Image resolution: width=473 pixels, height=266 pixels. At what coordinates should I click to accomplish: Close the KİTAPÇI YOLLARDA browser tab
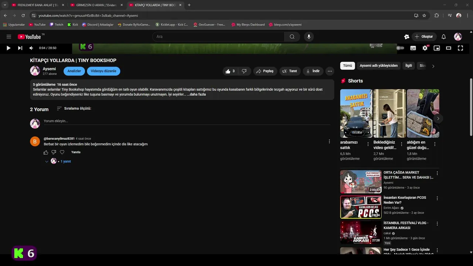180,5
